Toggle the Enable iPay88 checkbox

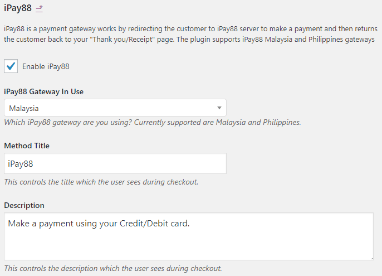(x=11, y=66)
